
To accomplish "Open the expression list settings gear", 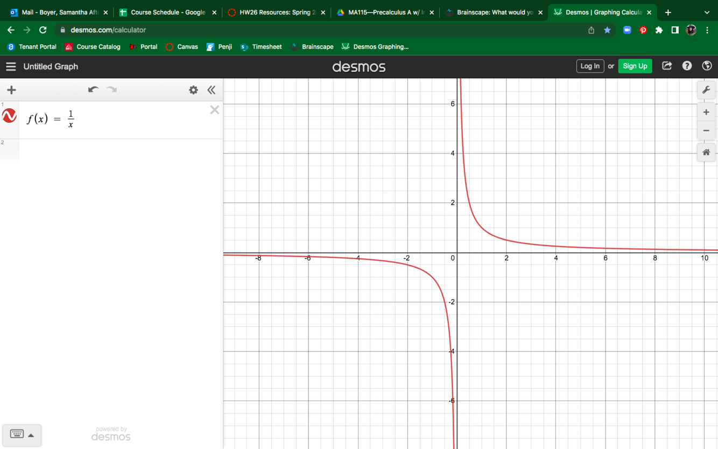I will coord(193,90).
